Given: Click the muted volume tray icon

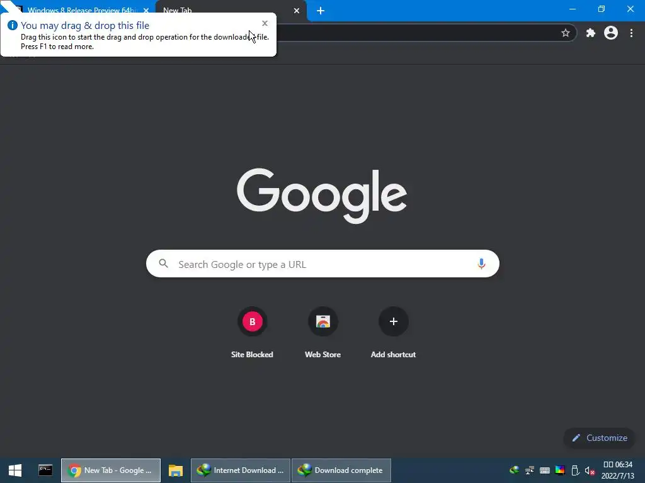Looking at the screenshot, I should pyautogui.click(x=590, y=470).
